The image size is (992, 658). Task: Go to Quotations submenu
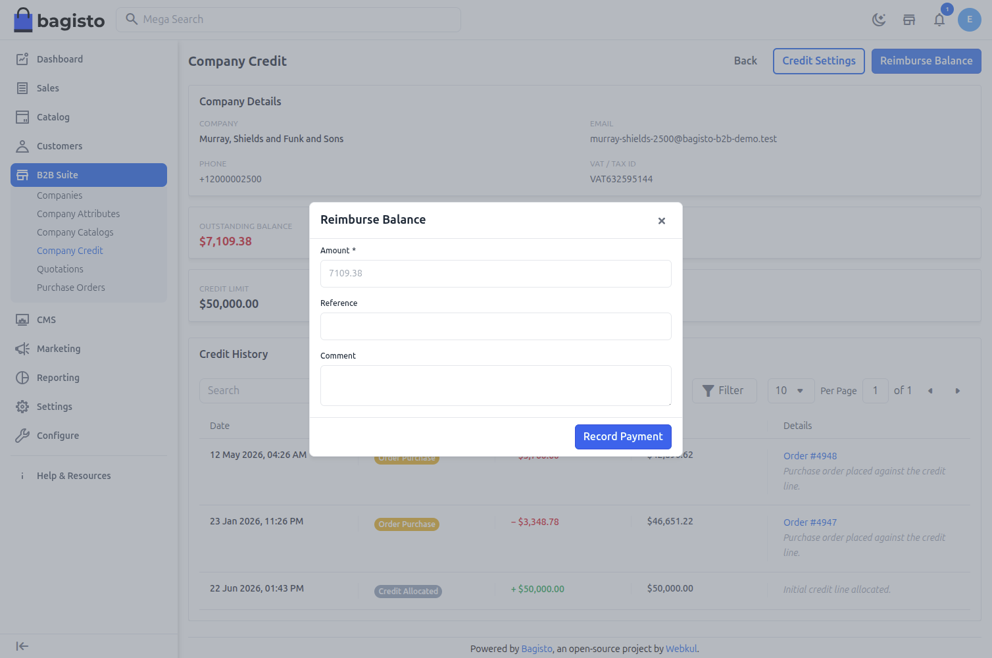point(60,269)
